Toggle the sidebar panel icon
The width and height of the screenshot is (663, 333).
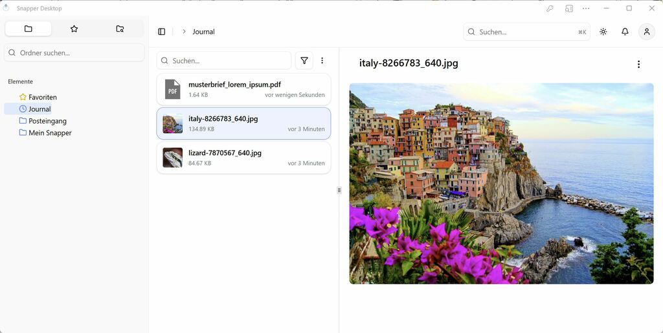coord(161,32)
